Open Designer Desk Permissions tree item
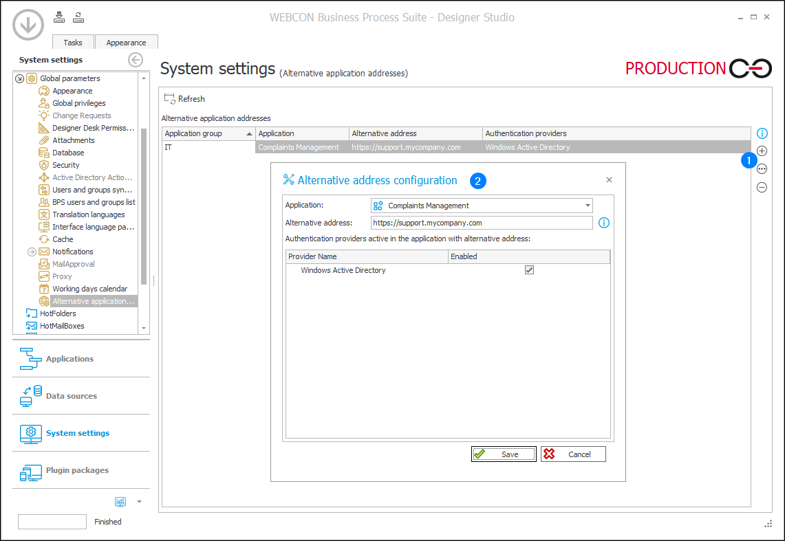This screenshot has width=785, height=541. [x=93, y=128]
